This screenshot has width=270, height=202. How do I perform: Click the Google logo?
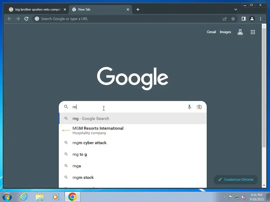133,78
